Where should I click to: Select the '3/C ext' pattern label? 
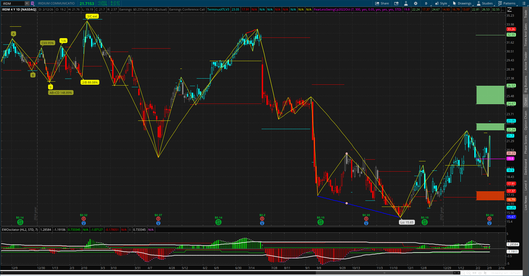click(92, 16)
